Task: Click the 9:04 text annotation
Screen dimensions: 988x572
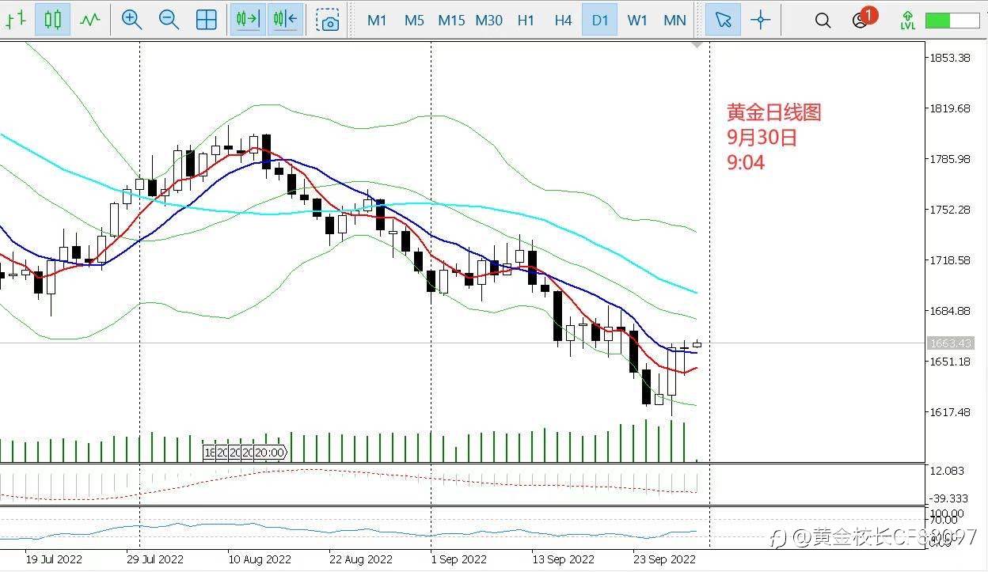Action: (746, 163)
